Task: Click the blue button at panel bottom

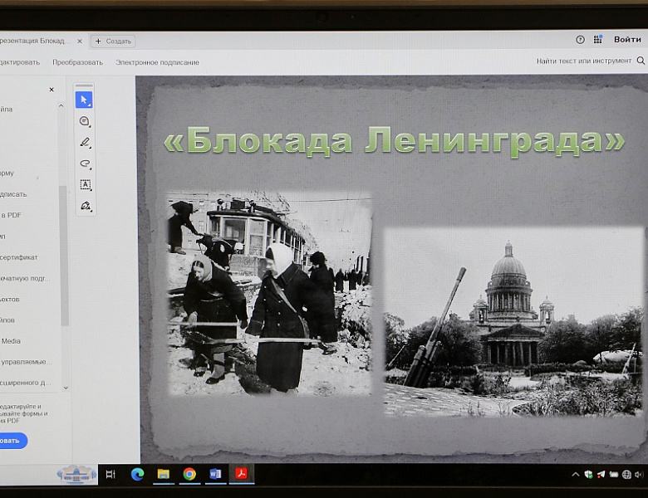Action: (13, 441)
